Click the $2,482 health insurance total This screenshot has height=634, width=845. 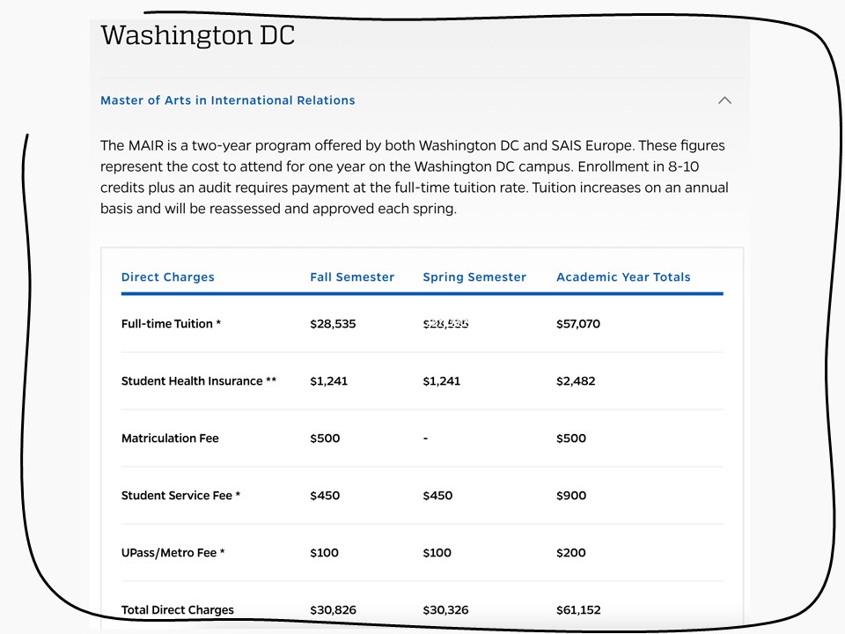click(576, 381)
